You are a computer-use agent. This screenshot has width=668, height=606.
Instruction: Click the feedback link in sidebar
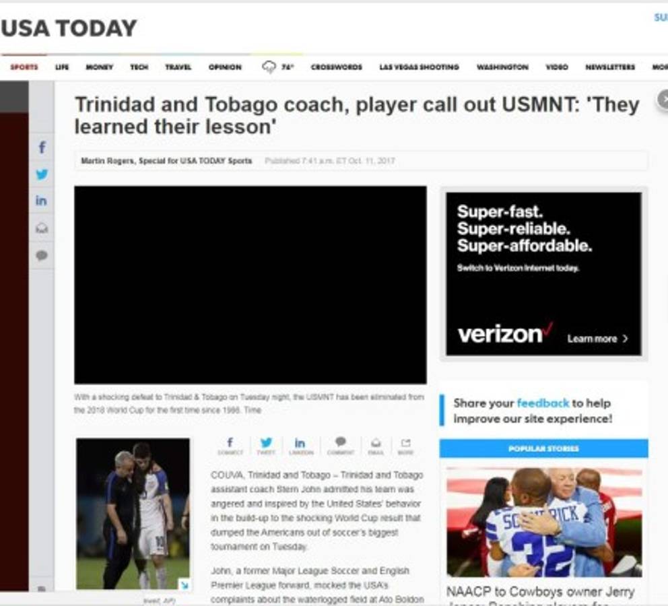click(543, 403)
